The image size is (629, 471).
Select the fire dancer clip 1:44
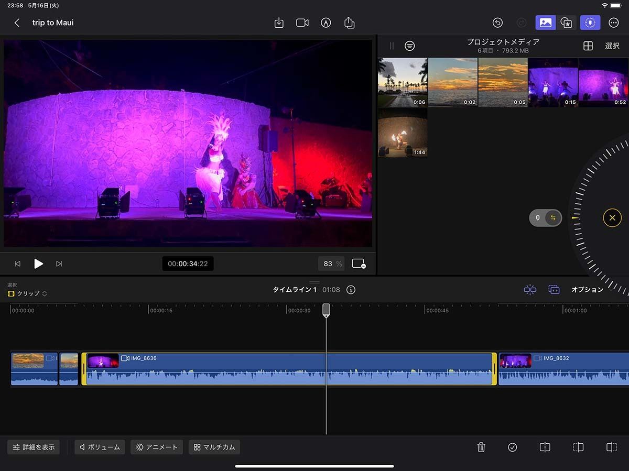[403, 133]
